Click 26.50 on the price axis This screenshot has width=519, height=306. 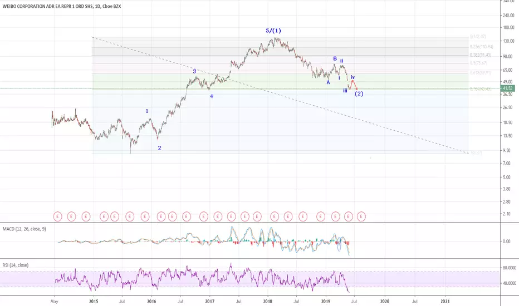508,107
